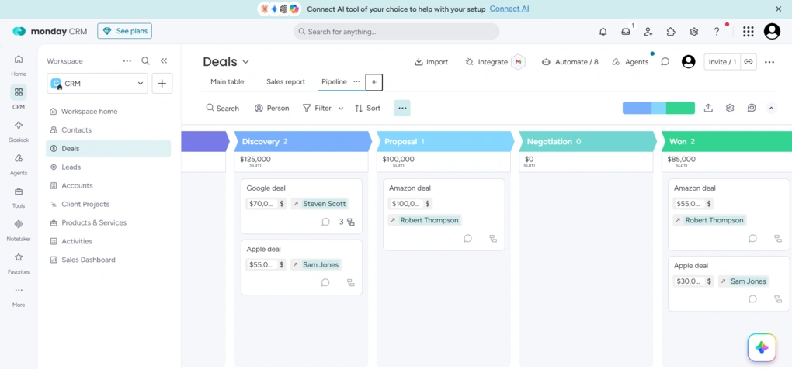The image size is (792, 369).
Task: Open More in the left rail
Action: click(19, 296)
